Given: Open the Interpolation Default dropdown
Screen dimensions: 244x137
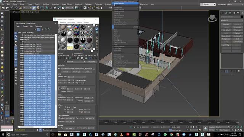Looking at the screenshot, I should 88,98.
